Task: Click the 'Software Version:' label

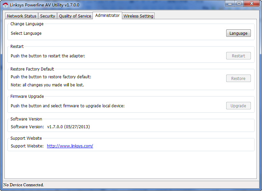Action: 27,127
